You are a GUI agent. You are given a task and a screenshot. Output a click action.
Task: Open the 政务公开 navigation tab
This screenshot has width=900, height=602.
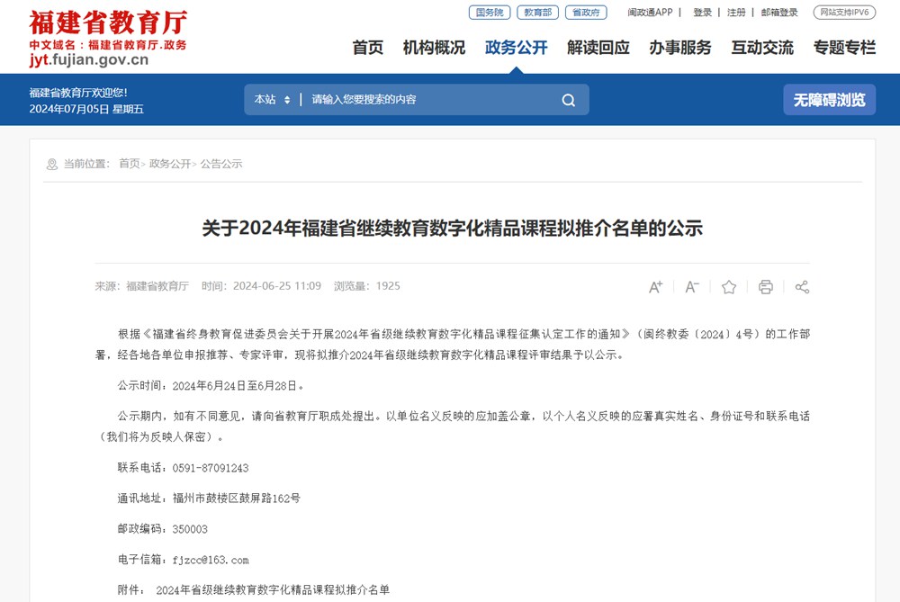click(516, 48)
